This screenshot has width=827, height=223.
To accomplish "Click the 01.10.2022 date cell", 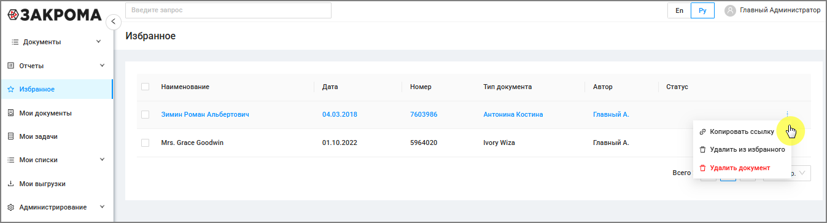I will pyautogui.click(x=340, y=143).
